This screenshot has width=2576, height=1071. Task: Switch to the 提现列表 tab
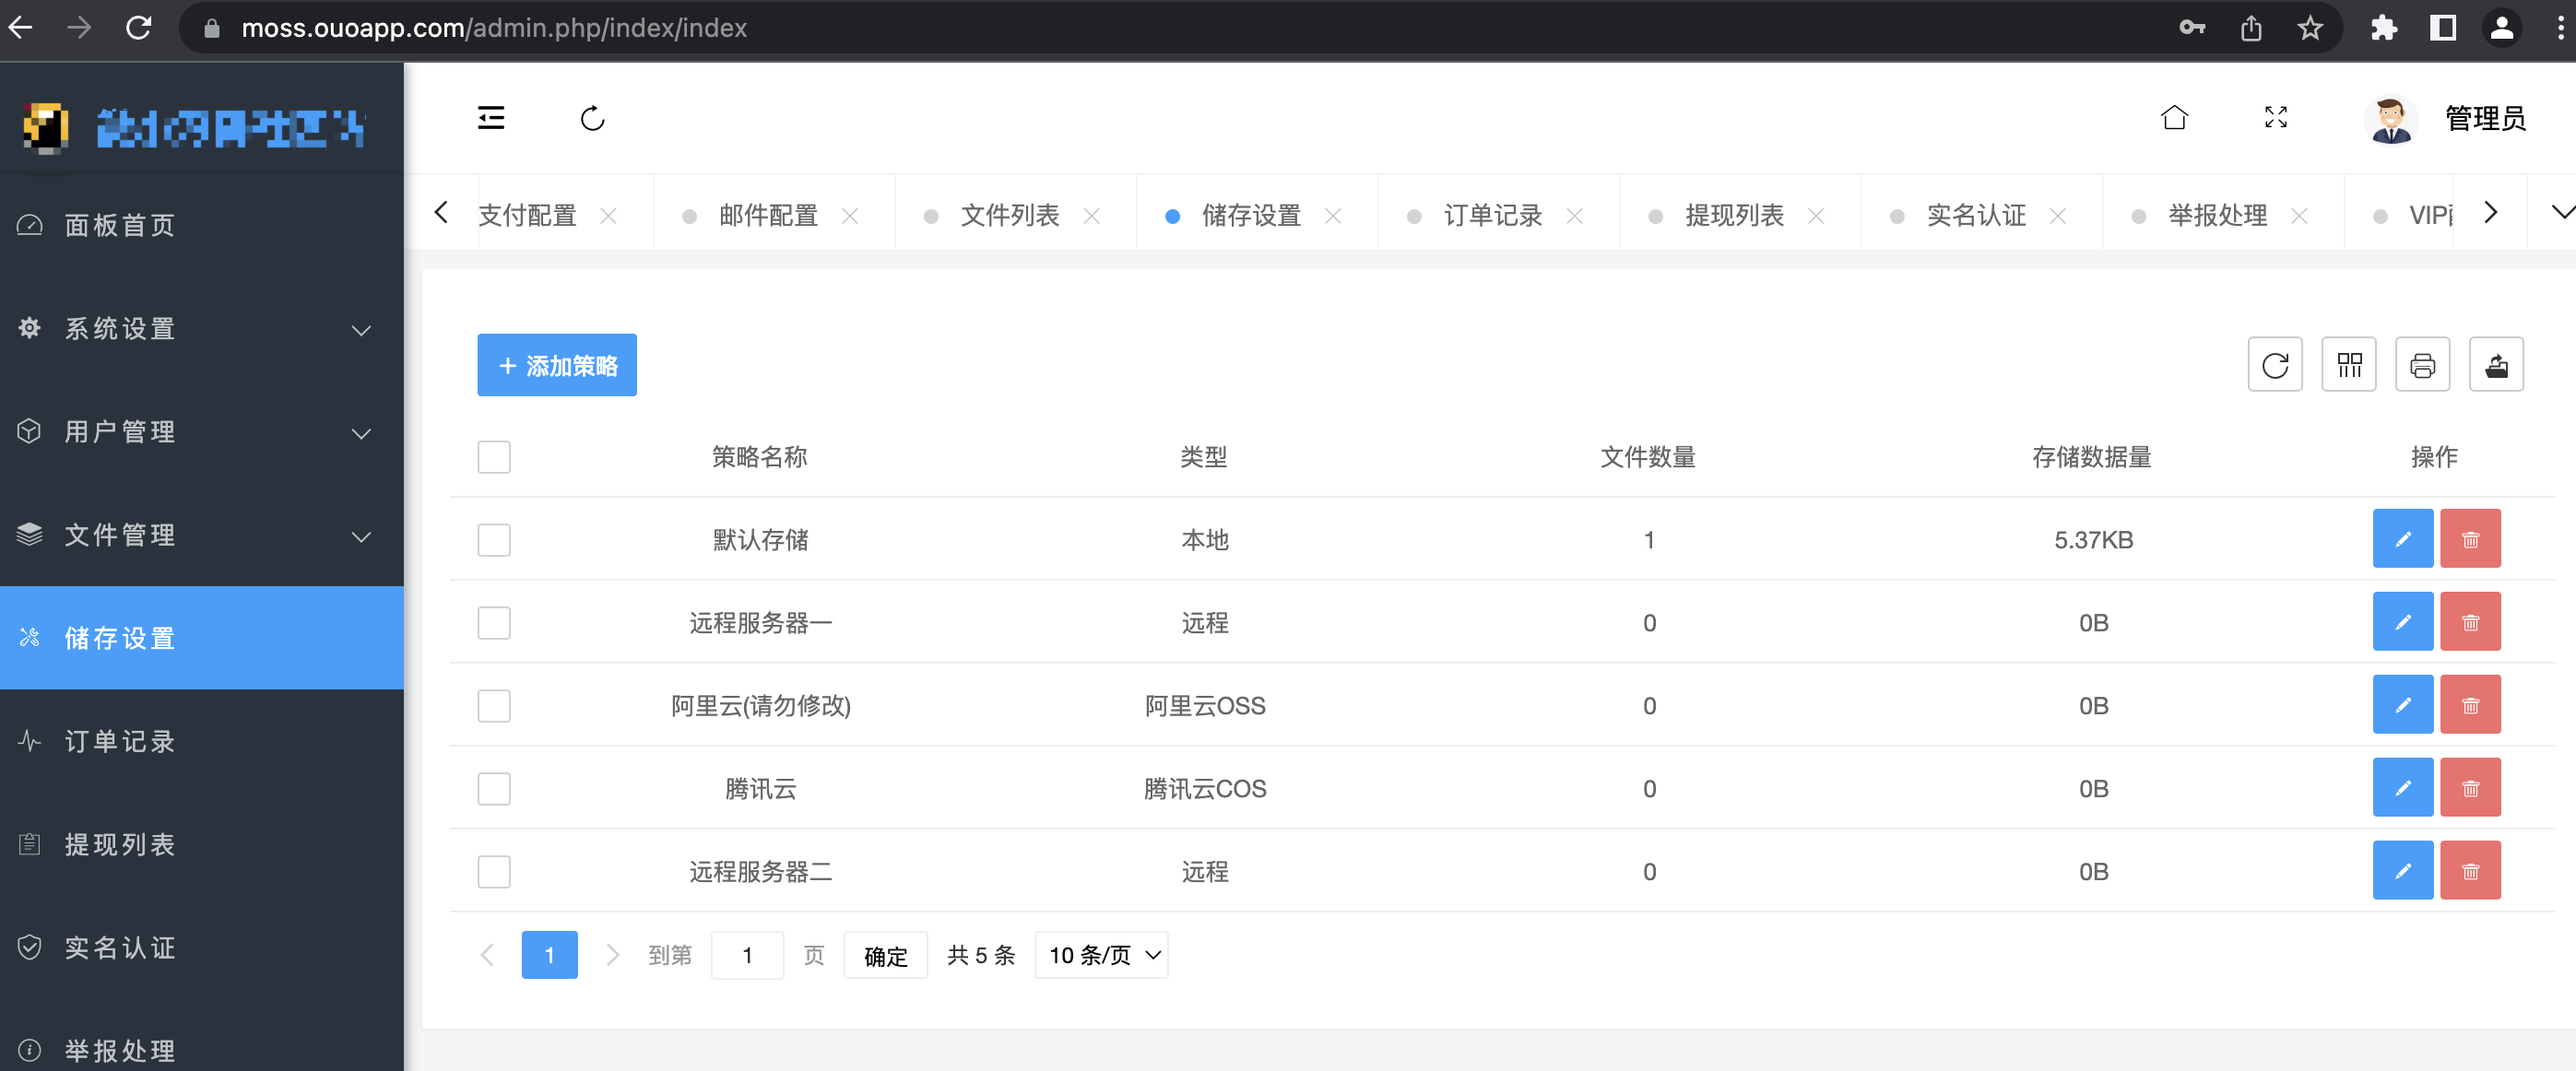pos(1735,215)
